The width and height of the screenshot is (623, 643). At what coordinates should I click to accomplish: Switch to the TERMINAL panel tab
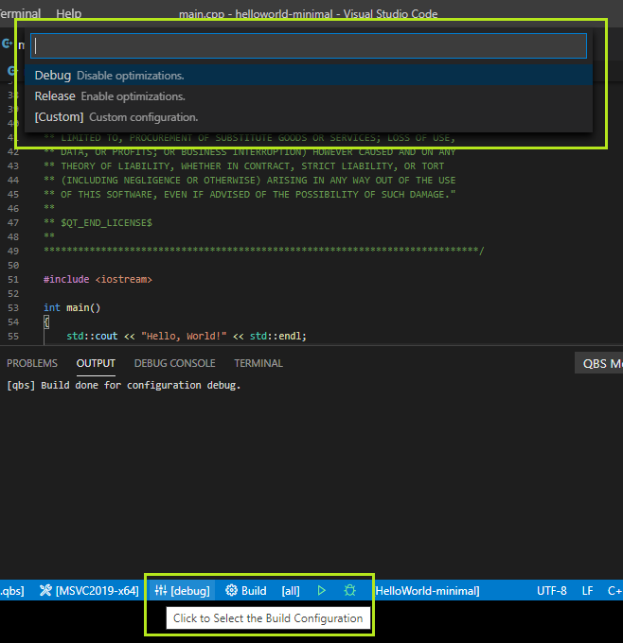click(x=258, y=363)
